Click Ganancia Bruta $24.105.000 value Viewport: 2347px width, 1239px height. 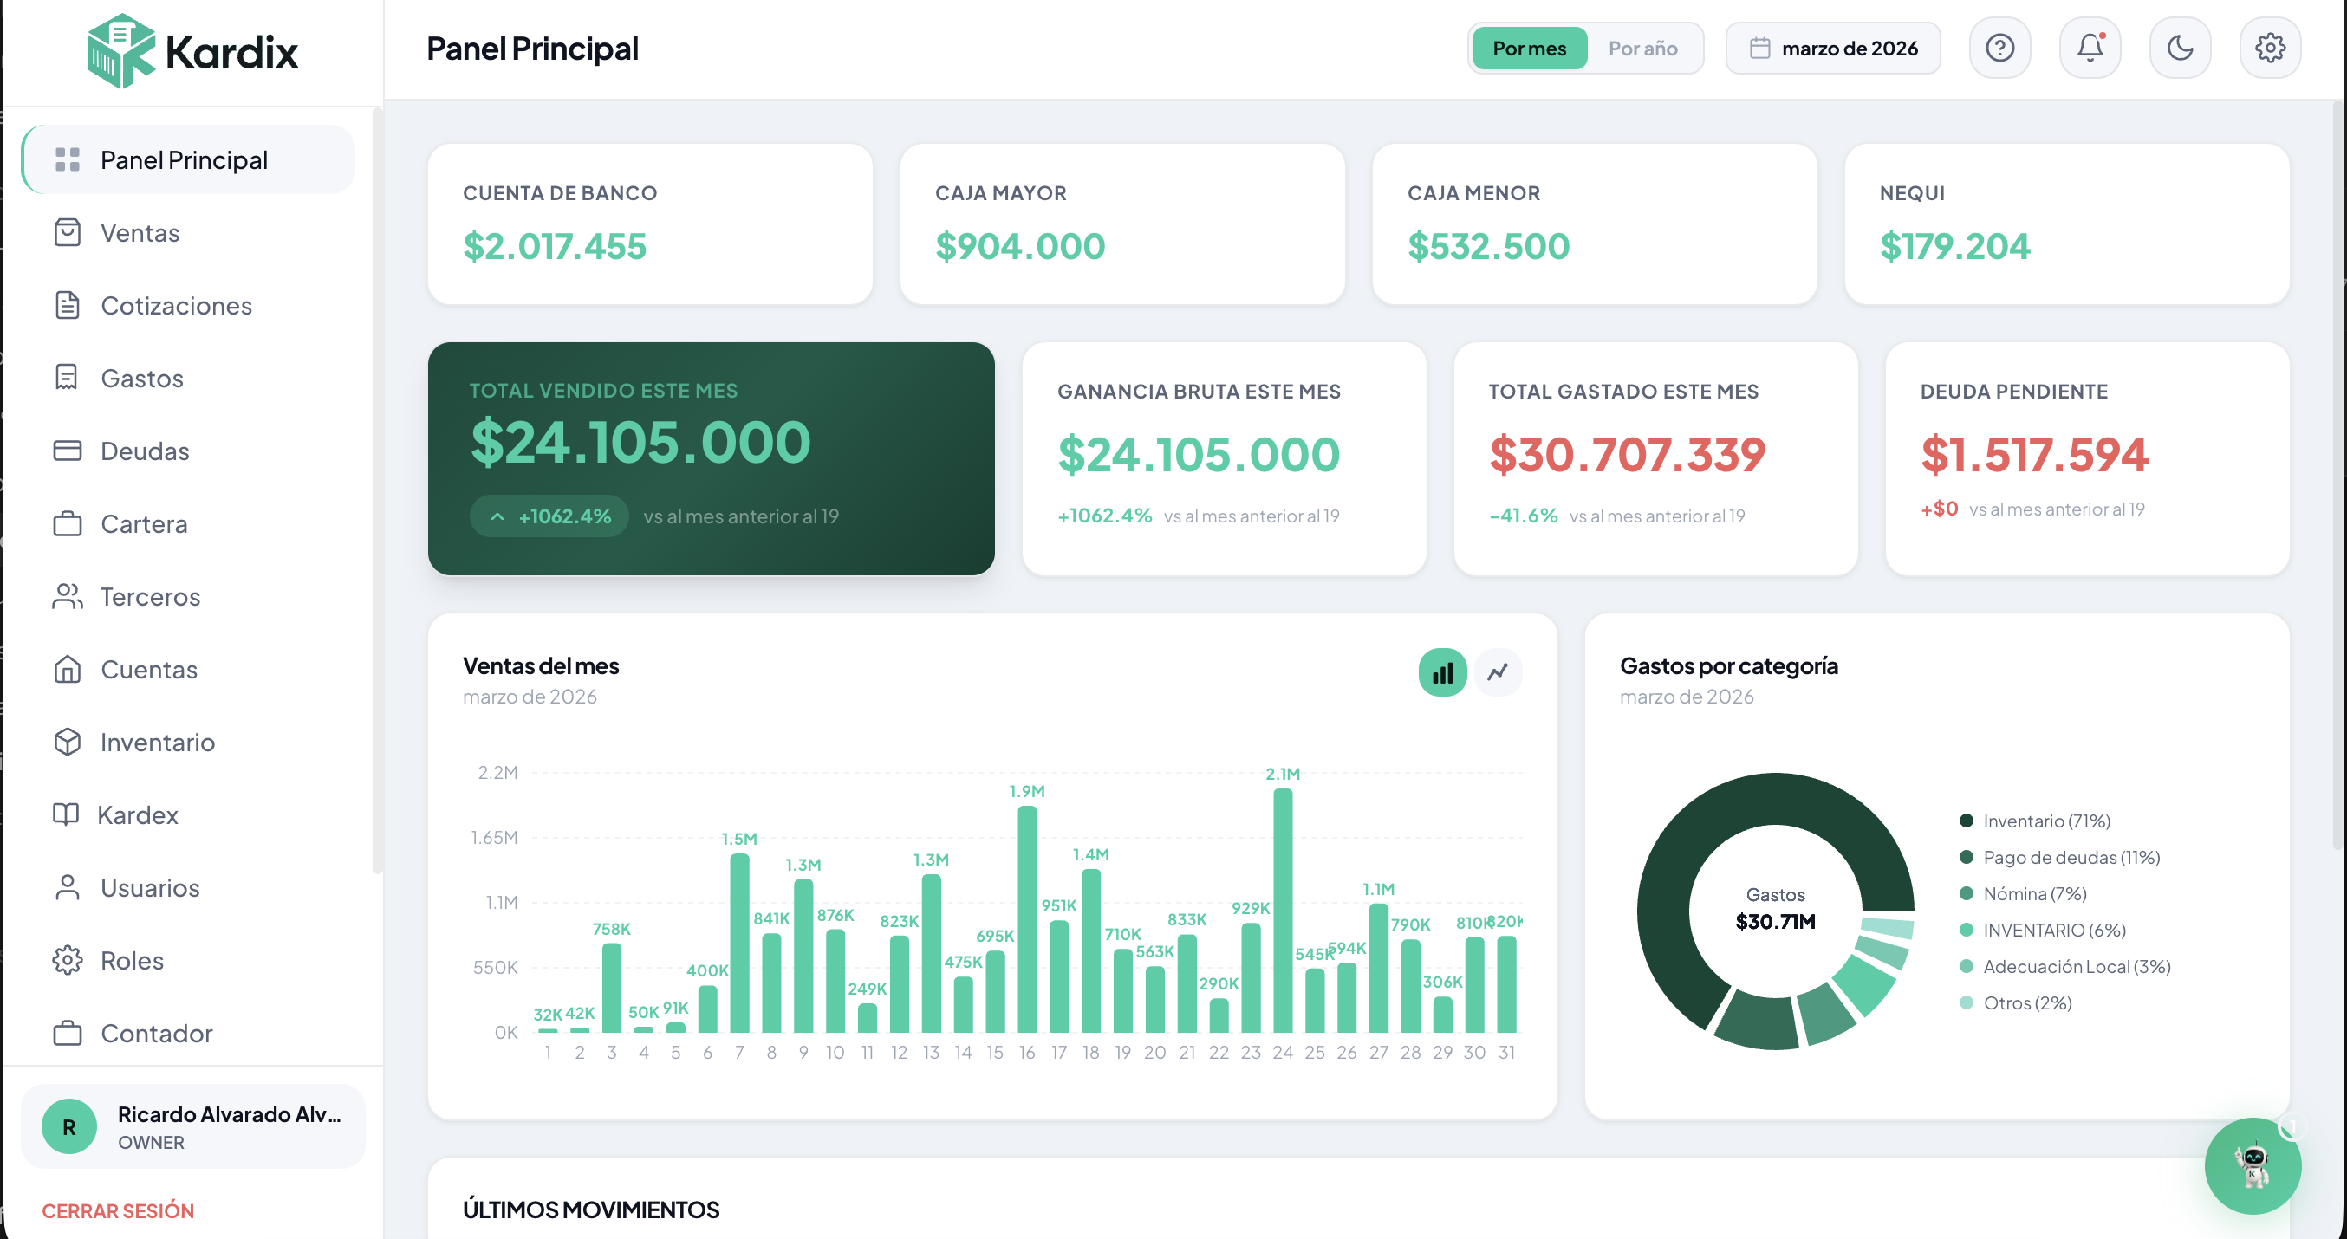[1198, 454]
